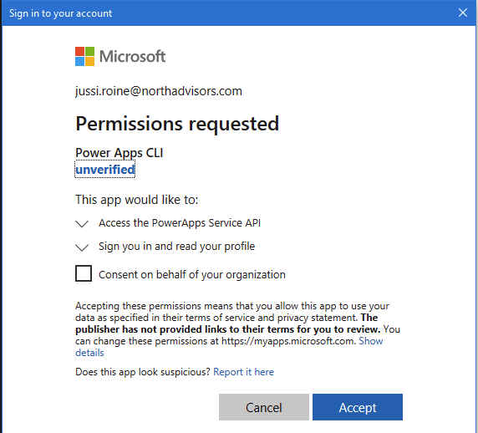Click 'Does this app look suspicious?' text
Image resolution: width=478 pixels, height=433 pixels.
(143, 372)
